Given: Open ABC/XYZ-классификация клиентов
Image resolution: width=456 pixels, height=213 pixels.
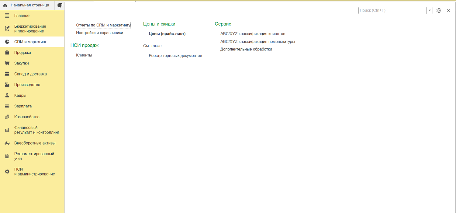Looking at the screenshot, I should click(253, 33).
